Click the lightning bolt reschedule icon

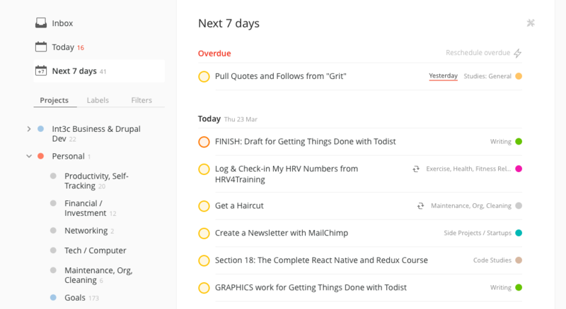pos(517,53)
